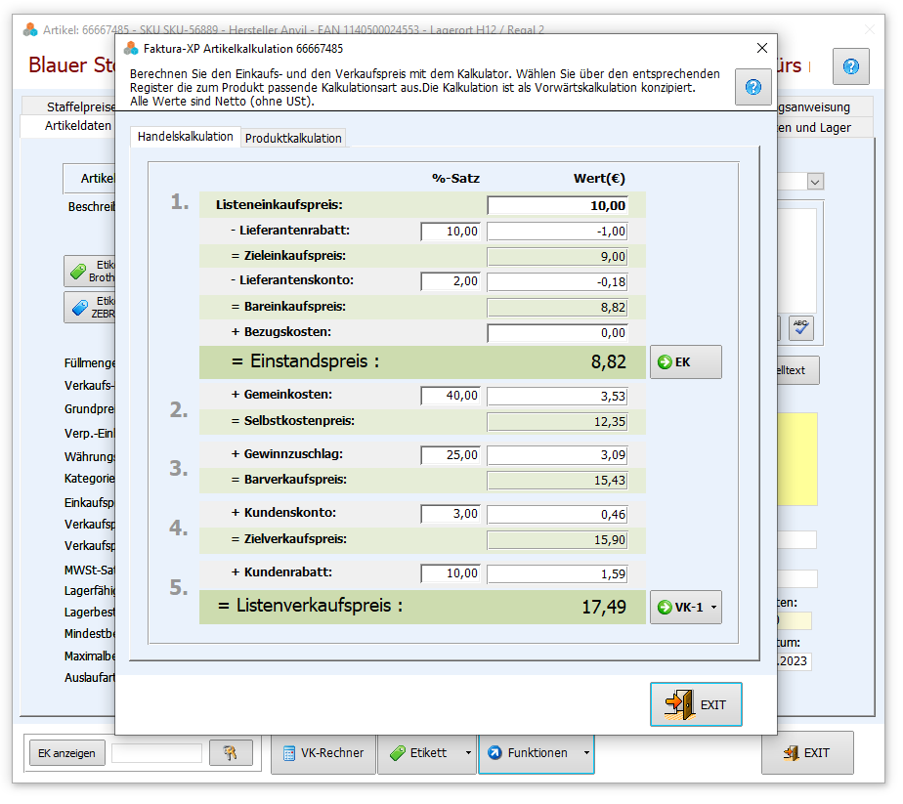Click the green arrow EK button
This screenshot has height=804, width=903.
click(x=685, y=362)
